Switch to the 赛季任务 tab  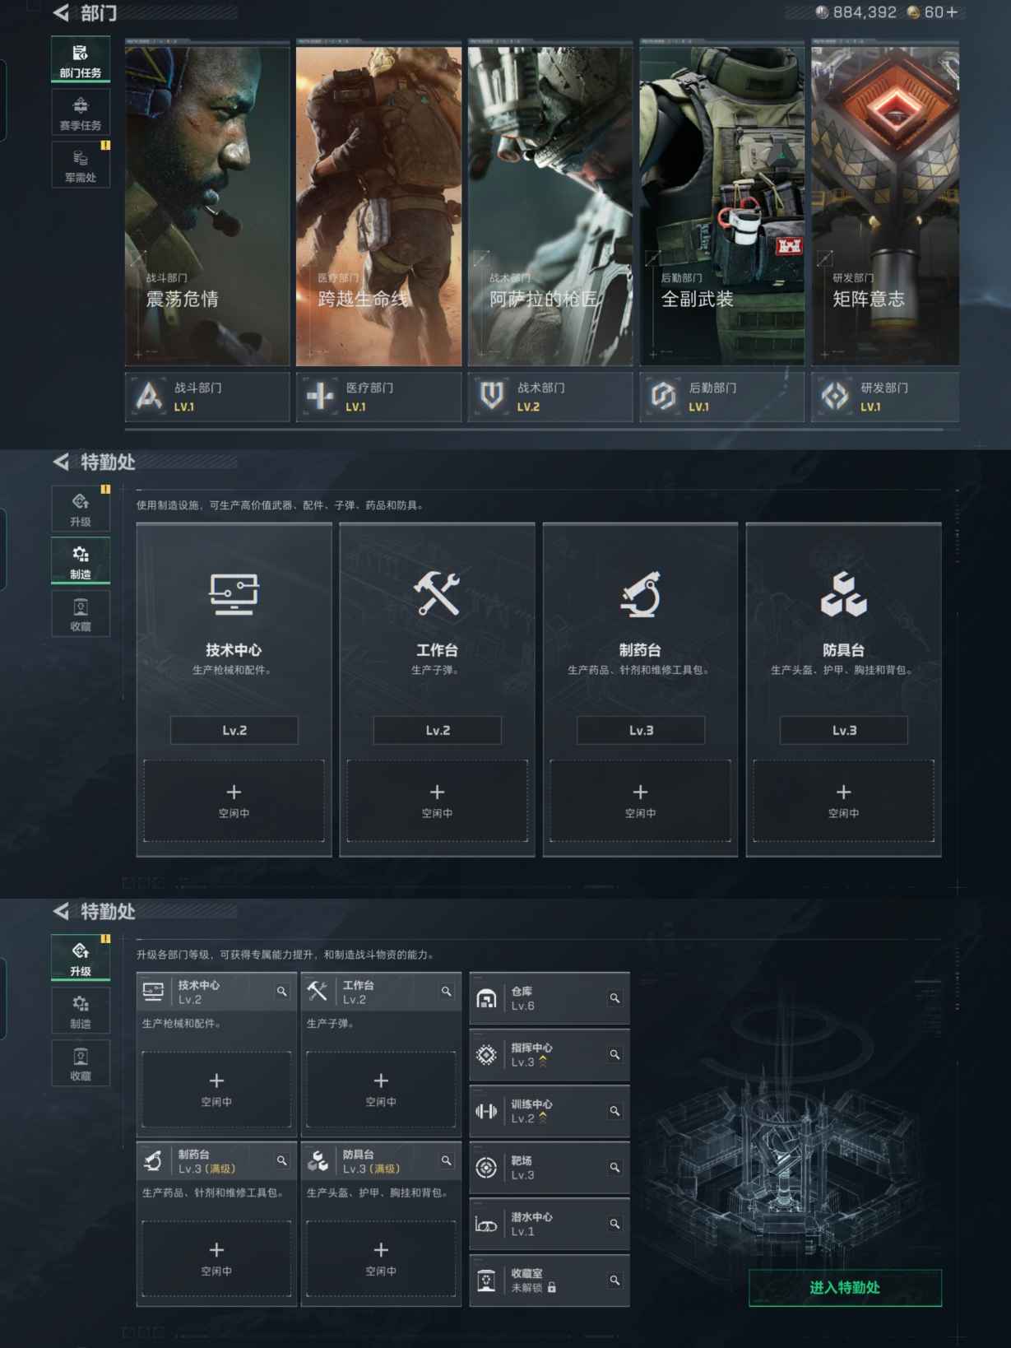[81, 113]
